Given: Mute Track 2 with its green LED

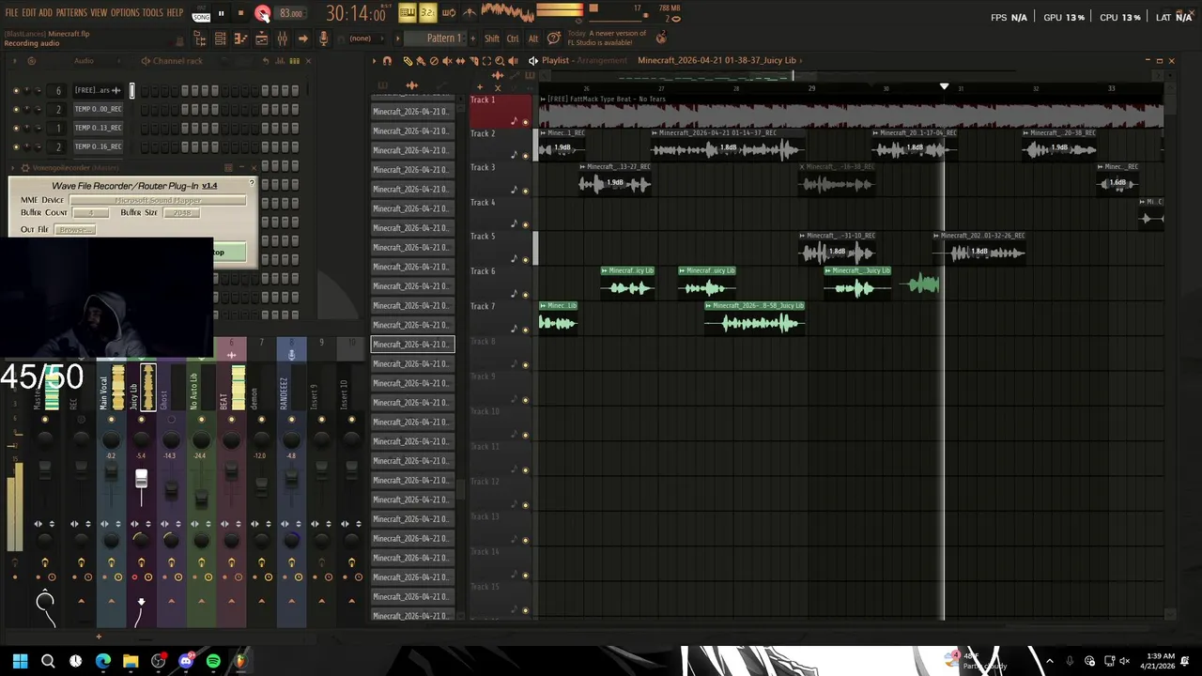Looking at the screenshot, I should (x=525, y=156).
